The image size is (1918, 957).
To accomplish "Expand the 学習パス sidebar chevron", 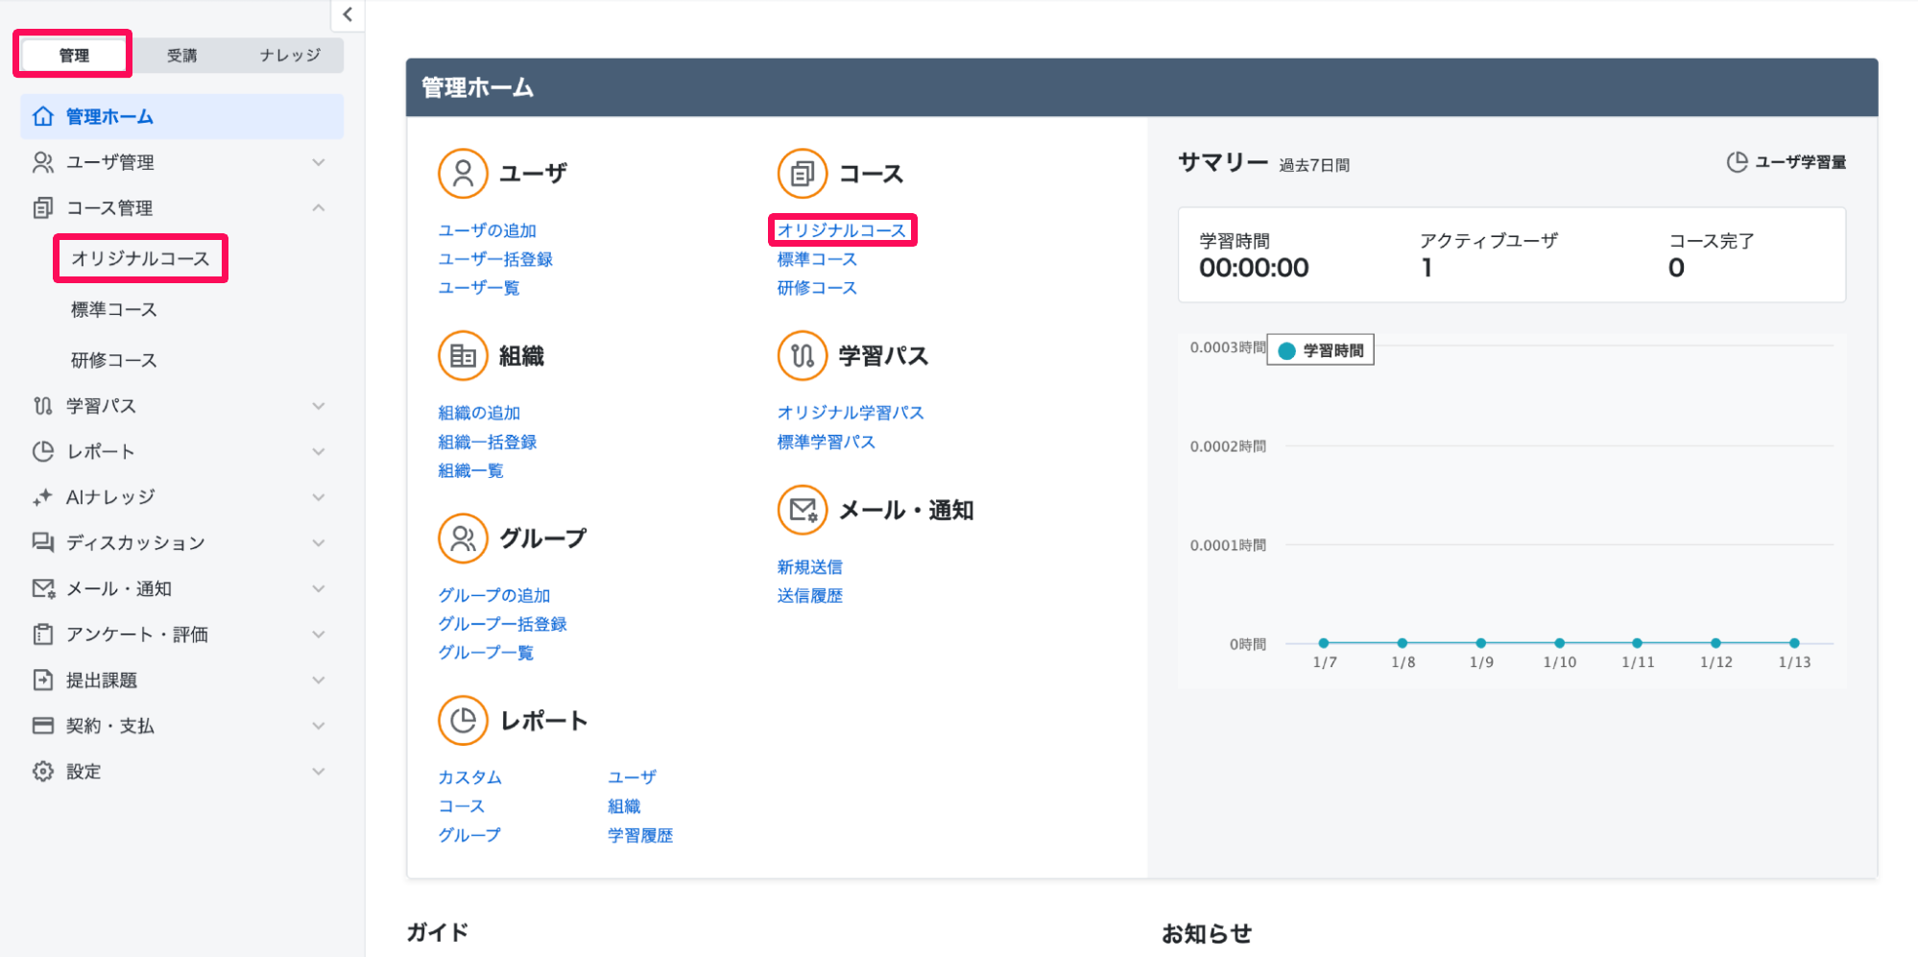I will tap(319, 406).
